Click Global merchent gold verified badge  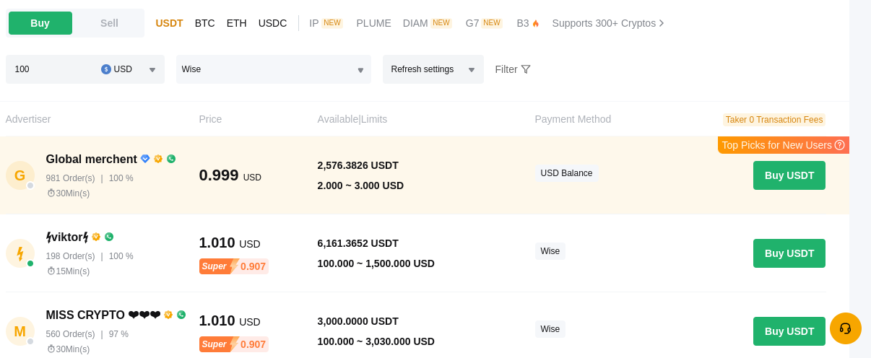[158, 159]
